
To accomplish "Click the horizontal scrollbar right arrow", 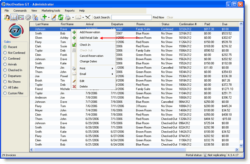I will (237, 150).
